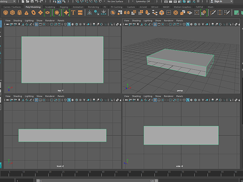Switch to the Arnold shelf tab
243x182 pixels.
(143, 7)
